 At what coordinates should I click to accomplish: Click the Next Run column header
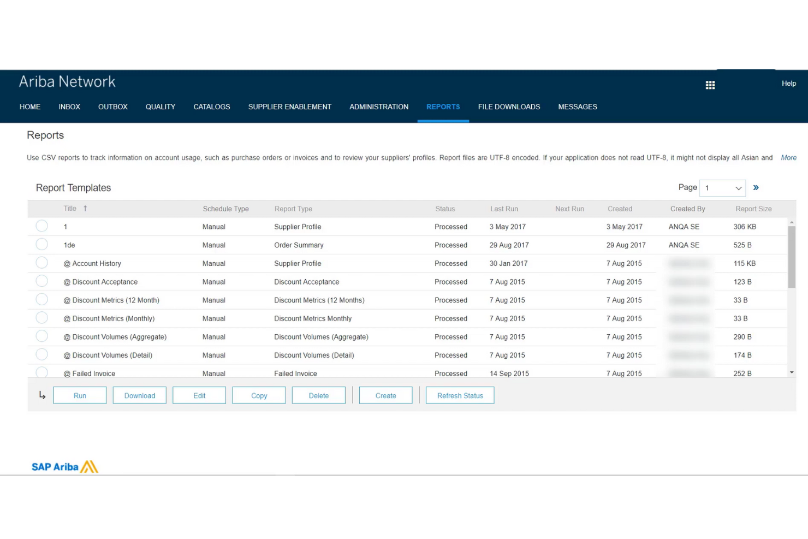[569, 209]
